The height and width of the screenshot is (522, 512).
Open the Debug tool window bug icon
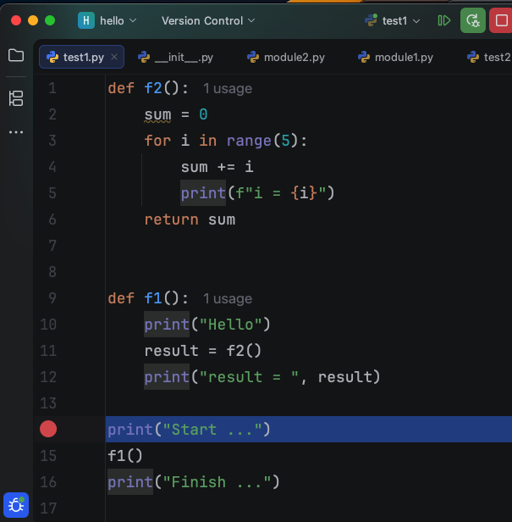click(16, 506)
